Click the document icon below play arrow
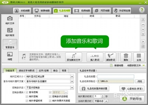This screenshot has width=148, height=105. point(143,46)
